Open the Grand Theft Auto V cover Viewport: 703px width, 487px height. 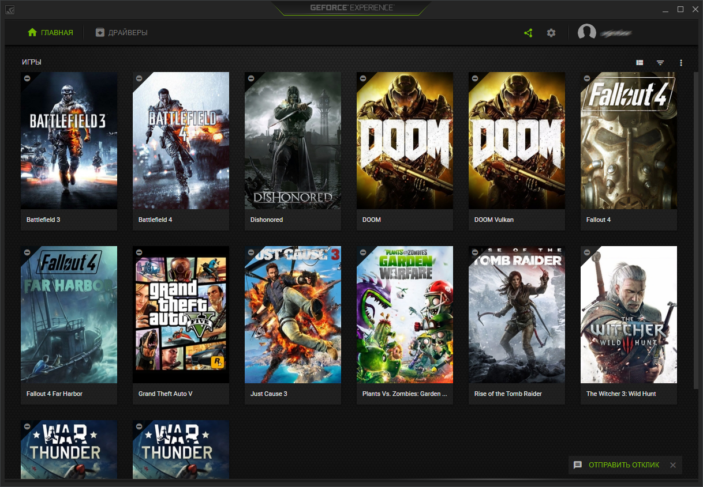point(181,315)
